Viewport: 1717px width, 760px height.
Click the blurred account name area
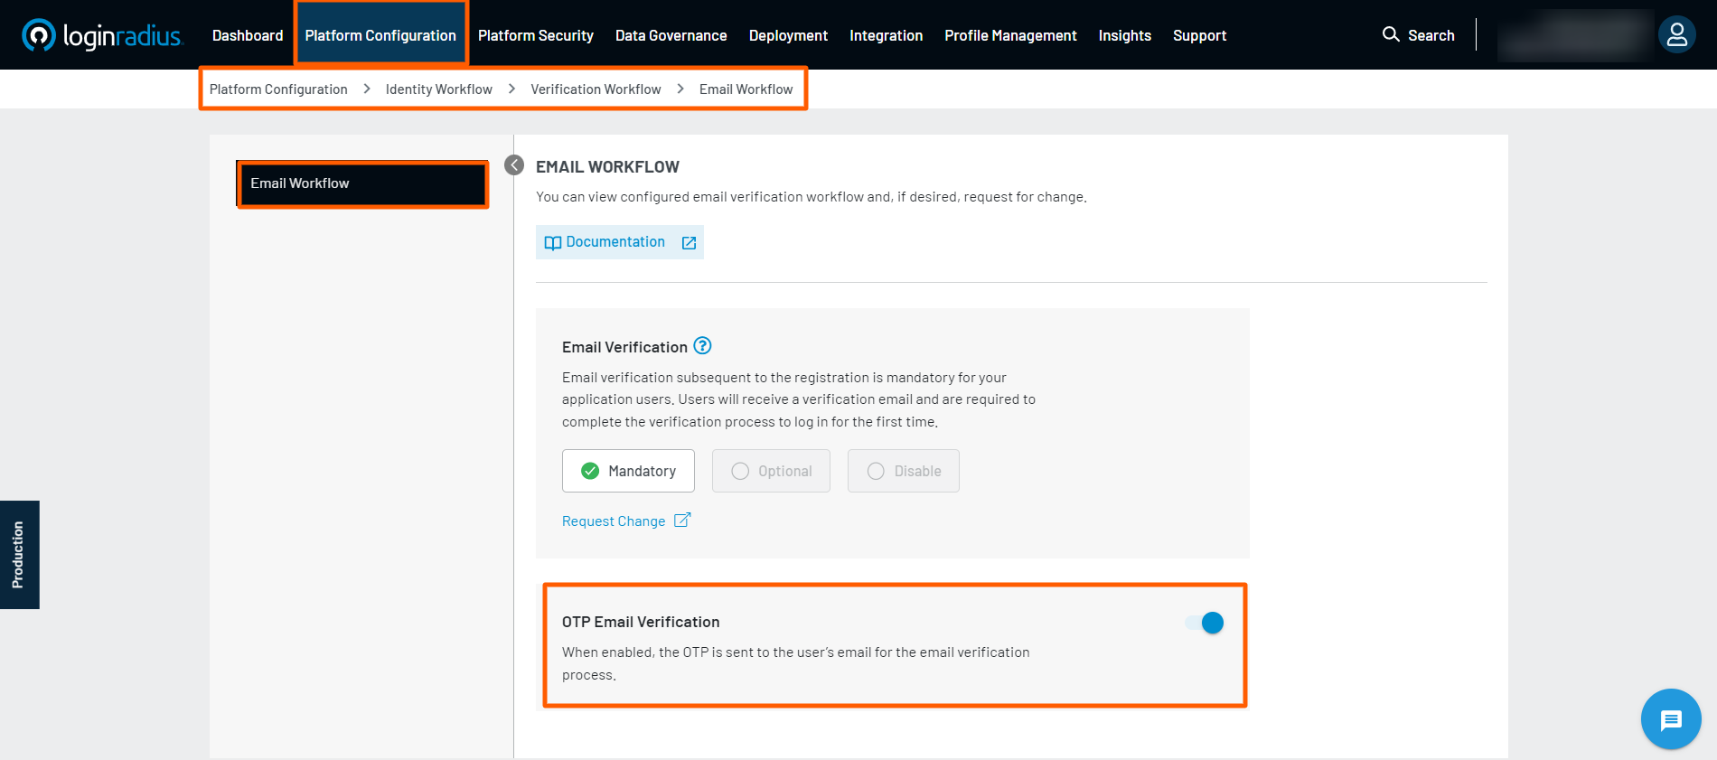[1575, 35]
